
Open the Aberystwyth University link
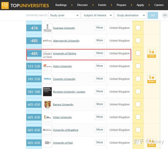pos(66,41)
